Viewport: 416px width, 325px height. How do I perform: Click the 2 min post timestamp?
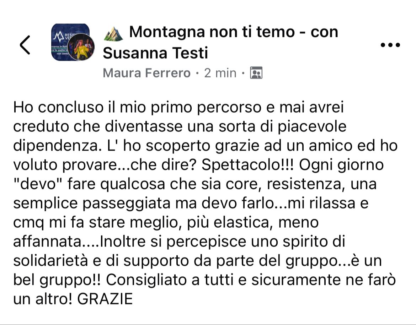click(220, 73)
